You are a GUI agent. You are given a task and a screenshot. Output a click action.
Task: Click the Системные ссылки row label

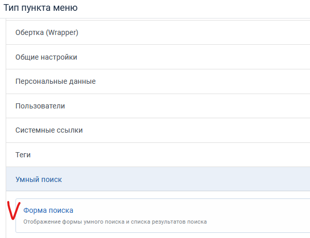pyautogui.click(x=49, y=130)
